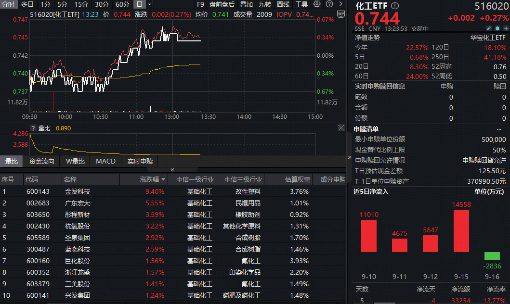Image resolution: width=510 pixels, height=304 pixels.
Task: Click the ? help icon beside the 量比 indicator
Action: (x=33, y=128)
